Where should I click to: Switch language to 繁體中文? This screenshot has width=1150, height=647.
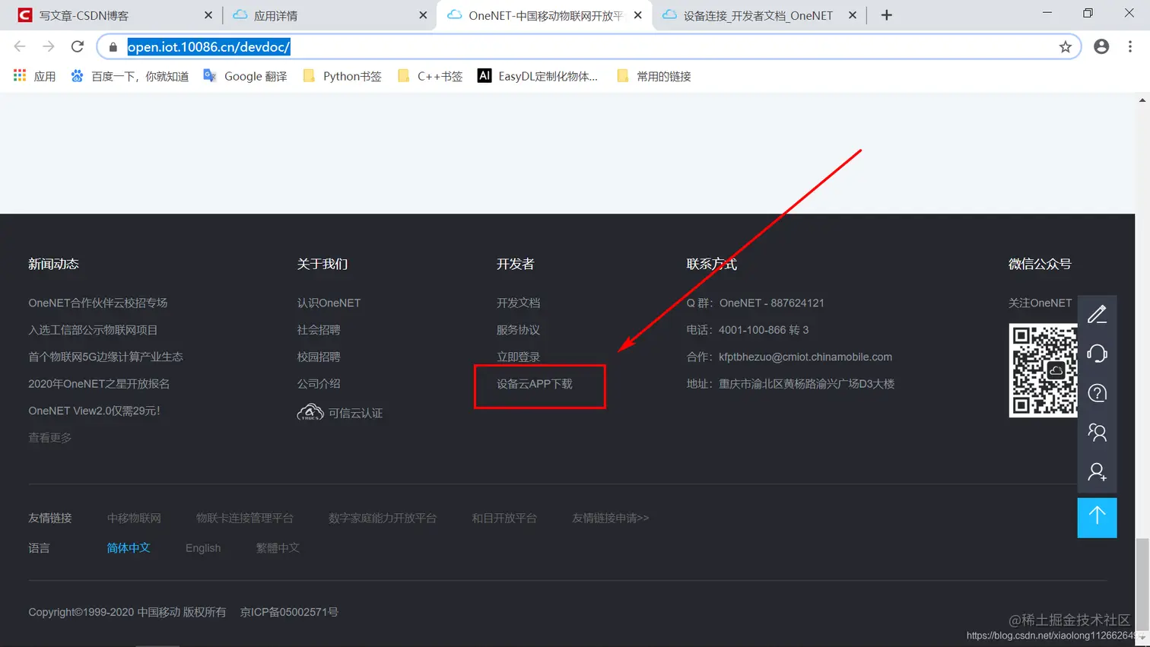[x=278, y=548]
